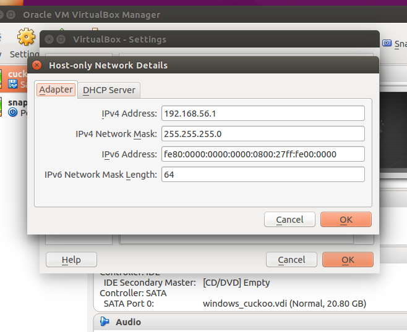Image resolution: width=407 pixels, height=332 pixels.
Task: Click the IPv4 Address label
Action: 129,114
